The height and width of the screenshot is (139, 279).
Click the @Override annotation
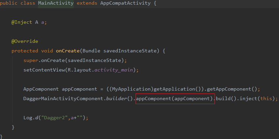pyautogui.click(x=25, y=42)
